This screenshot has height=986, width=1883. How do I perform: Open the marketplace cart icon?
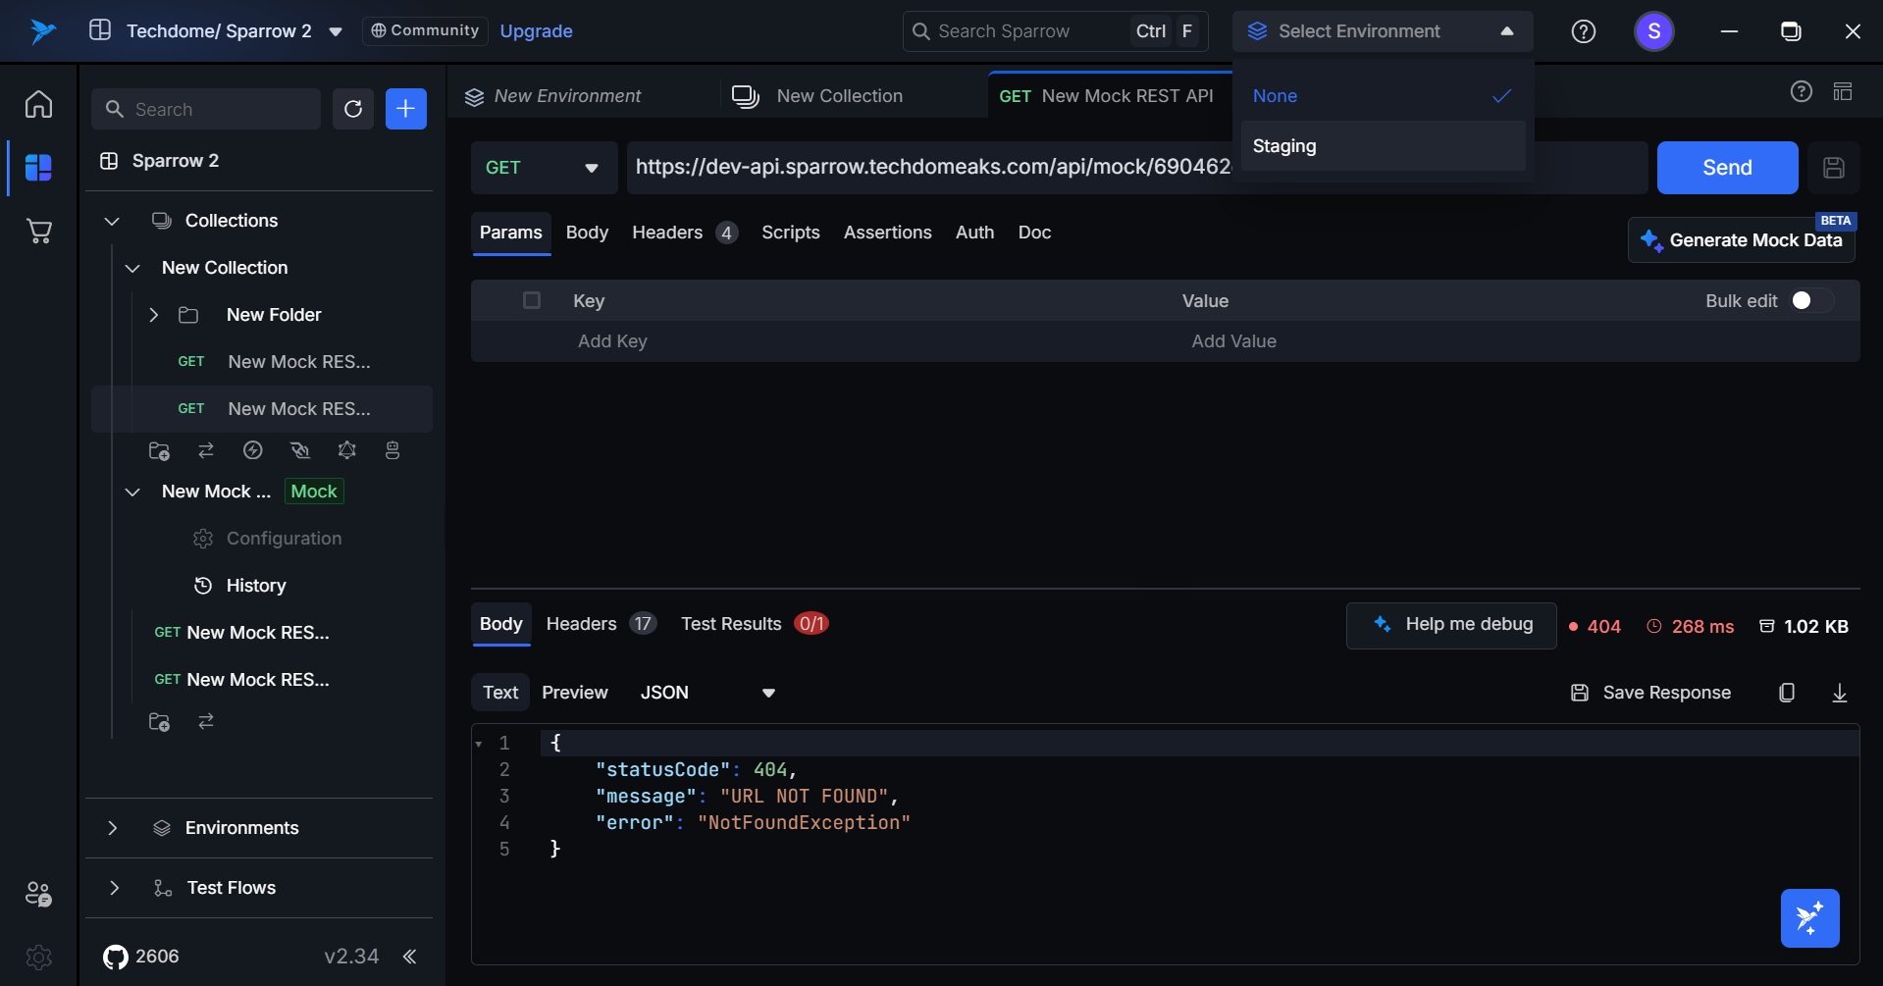pos(38,232)
